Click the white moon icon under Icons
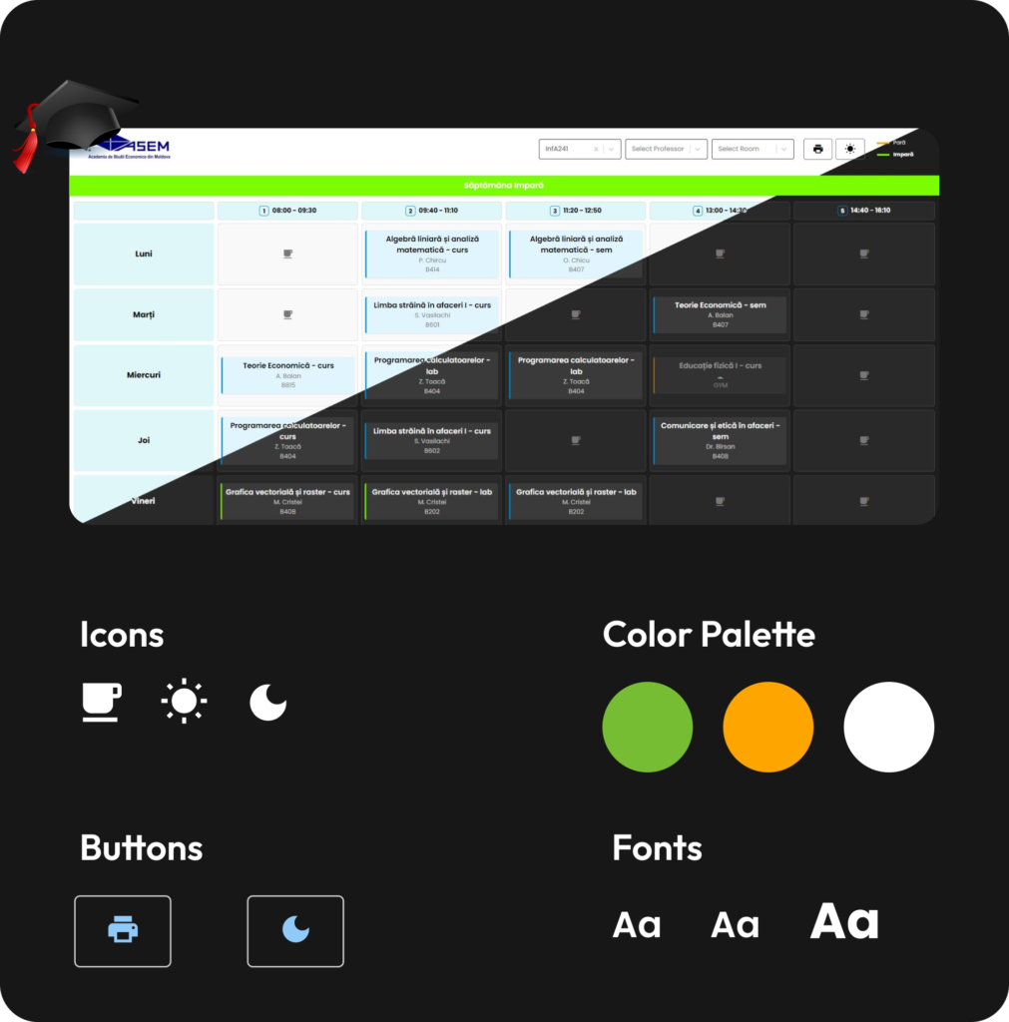This screenshot has height=1022, width=1009. pos(267,702)
